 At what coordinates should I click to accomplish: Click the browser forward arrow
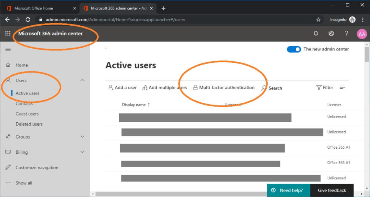(18, 20)
